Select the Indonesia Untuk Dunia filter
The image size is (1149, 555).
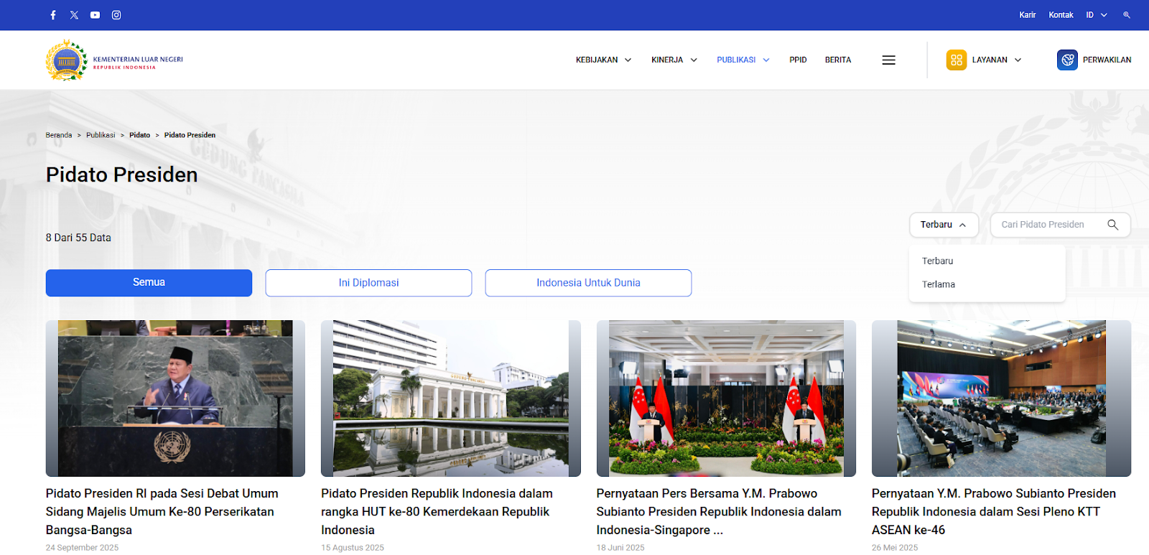pos(588,283)
